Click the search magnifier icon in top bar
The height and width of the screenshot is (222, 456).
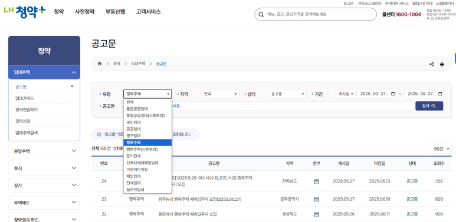261,14
